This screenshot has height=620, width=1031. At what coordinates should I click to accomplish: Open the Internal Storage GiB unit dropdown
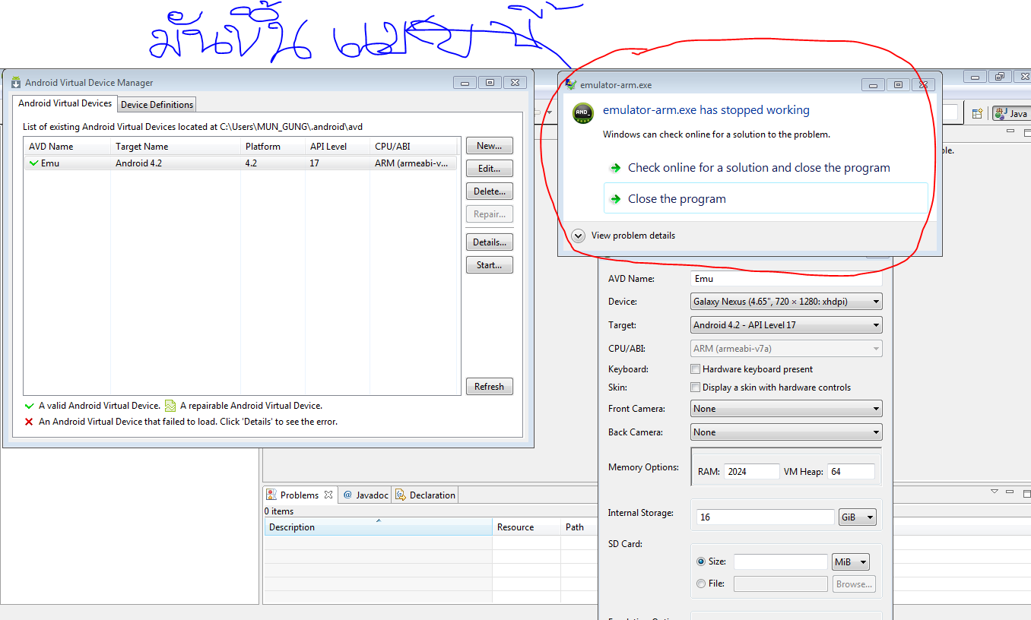coord(857,517)
